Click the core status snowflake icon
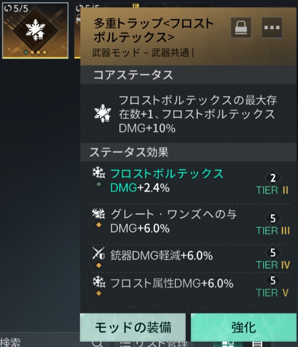The height and width of the screenshot is (347, 298). point(103,113)
